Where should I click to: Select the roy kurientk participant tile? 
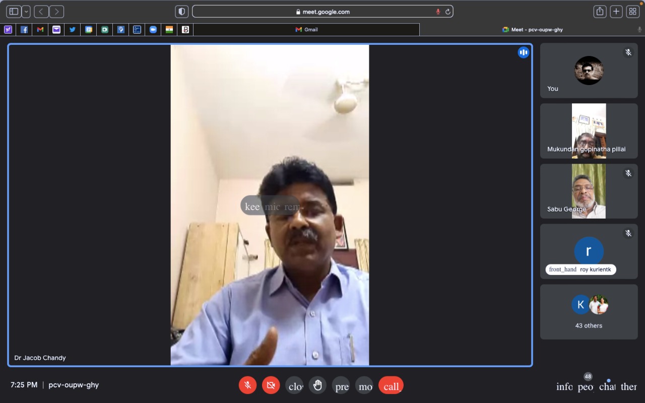[589, 251]
